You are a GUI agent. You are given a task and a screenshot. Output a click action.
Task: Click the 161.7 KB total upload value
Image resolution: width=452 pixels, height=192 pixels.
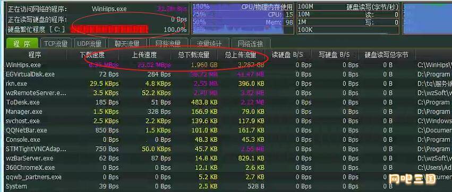[251, 130]
